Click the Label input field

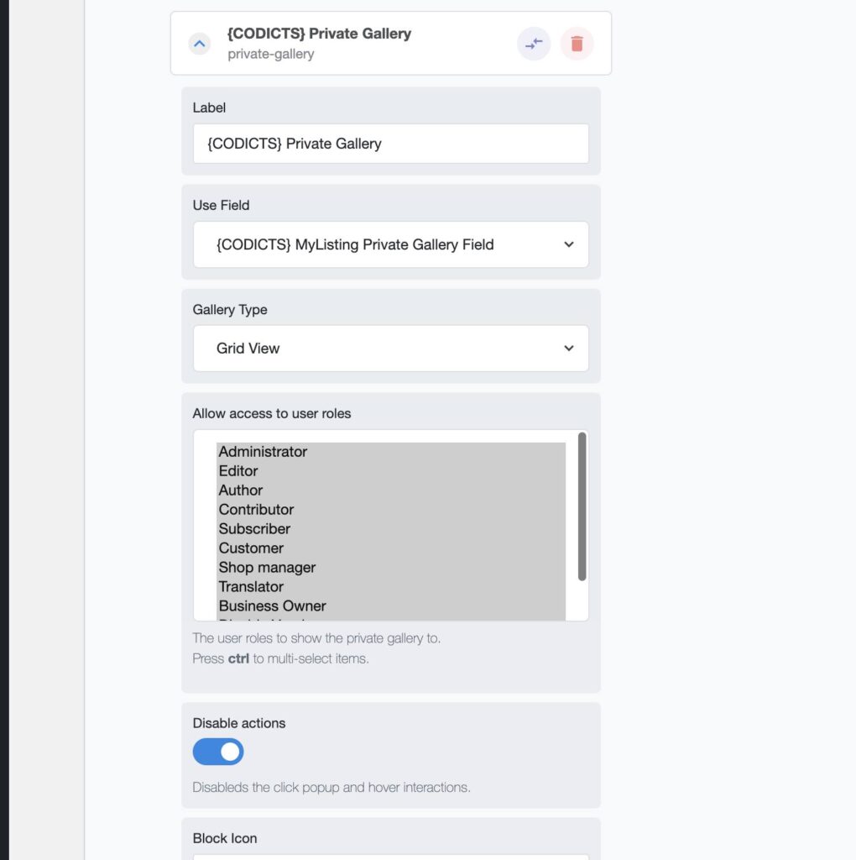391,144
